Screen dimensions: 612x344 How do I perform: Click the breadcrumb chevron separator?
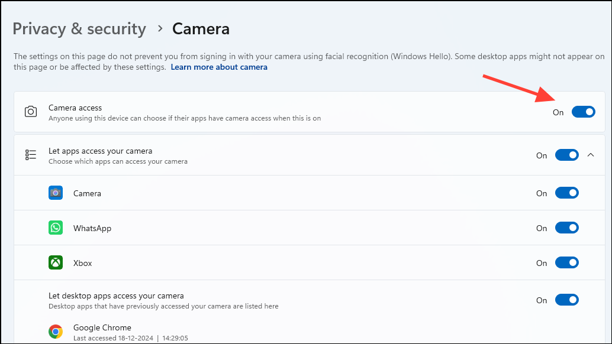coord(160,28)
